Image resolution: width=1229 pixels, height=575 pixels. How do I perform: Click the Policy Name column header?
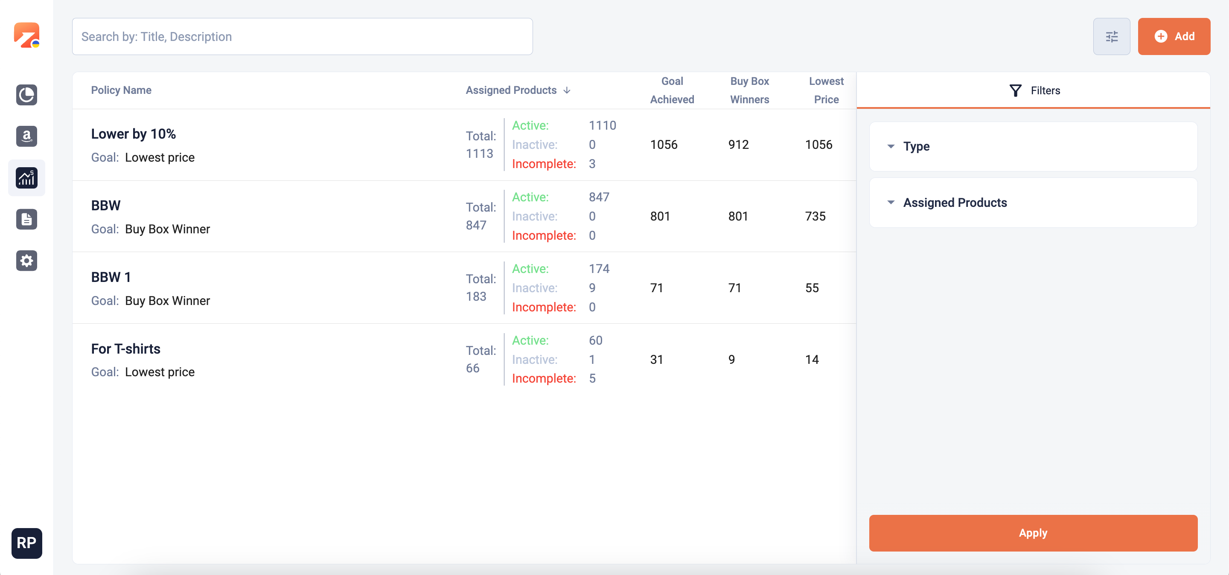[x=121, y=90]
